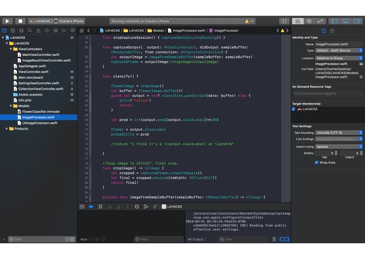This screenshot has width=365, height=259.
Task: Click the Run (play) button
Action: pos(7,21)
